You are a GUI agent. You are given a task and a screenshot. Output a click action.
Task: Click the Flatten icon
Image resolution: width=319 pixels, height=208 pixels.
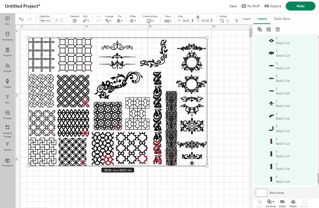coord(293,202)
